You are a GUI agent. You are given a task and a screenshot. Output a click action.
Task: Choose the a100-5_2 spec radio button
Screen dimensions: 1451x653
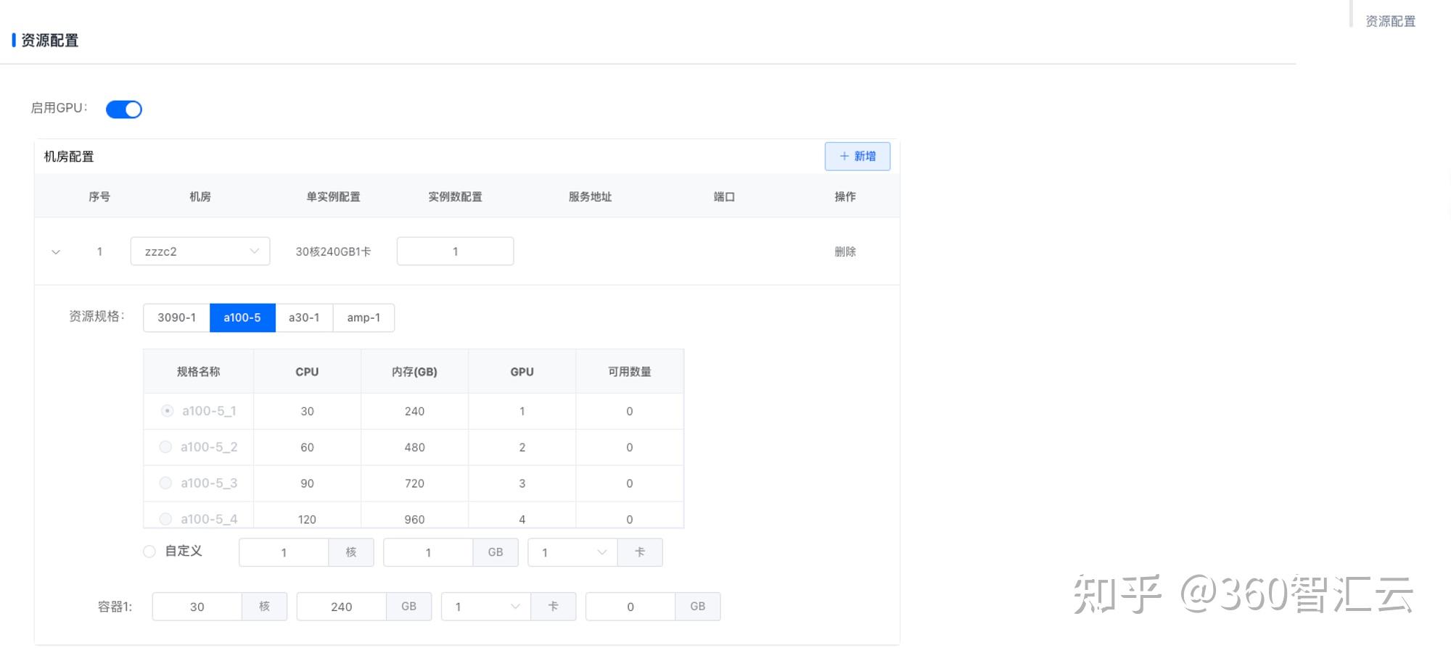click(x=165, y=447)
